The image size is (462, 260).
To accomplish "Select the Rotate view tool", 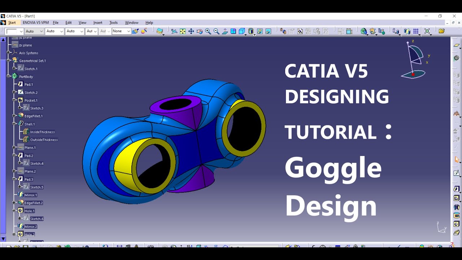I will (200, 31).
